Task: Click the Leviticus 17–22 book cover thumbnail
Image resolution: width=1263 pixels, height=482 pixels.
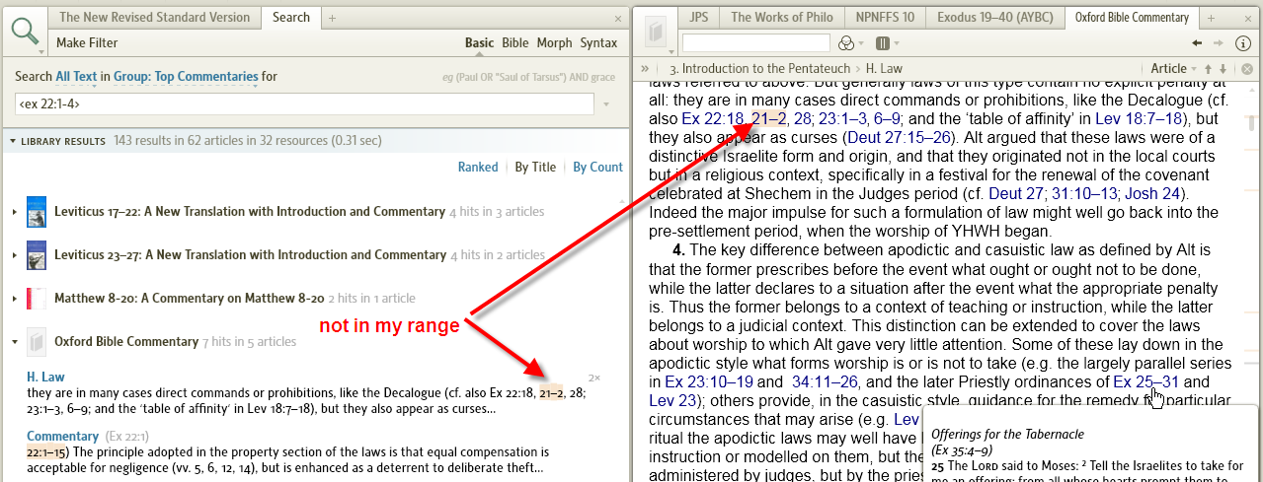Action: (x=37, y=212)
